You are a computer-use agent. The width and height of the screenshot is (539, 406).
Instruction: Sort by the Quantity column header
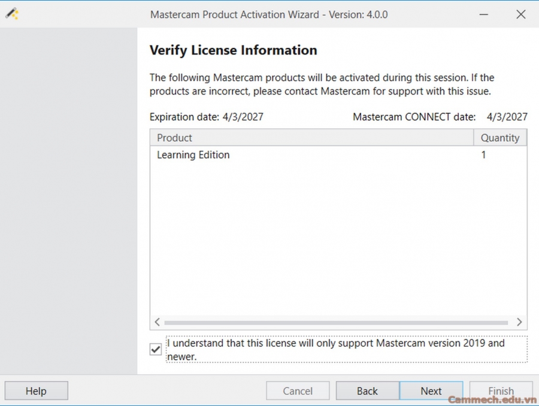coord(499,138)
